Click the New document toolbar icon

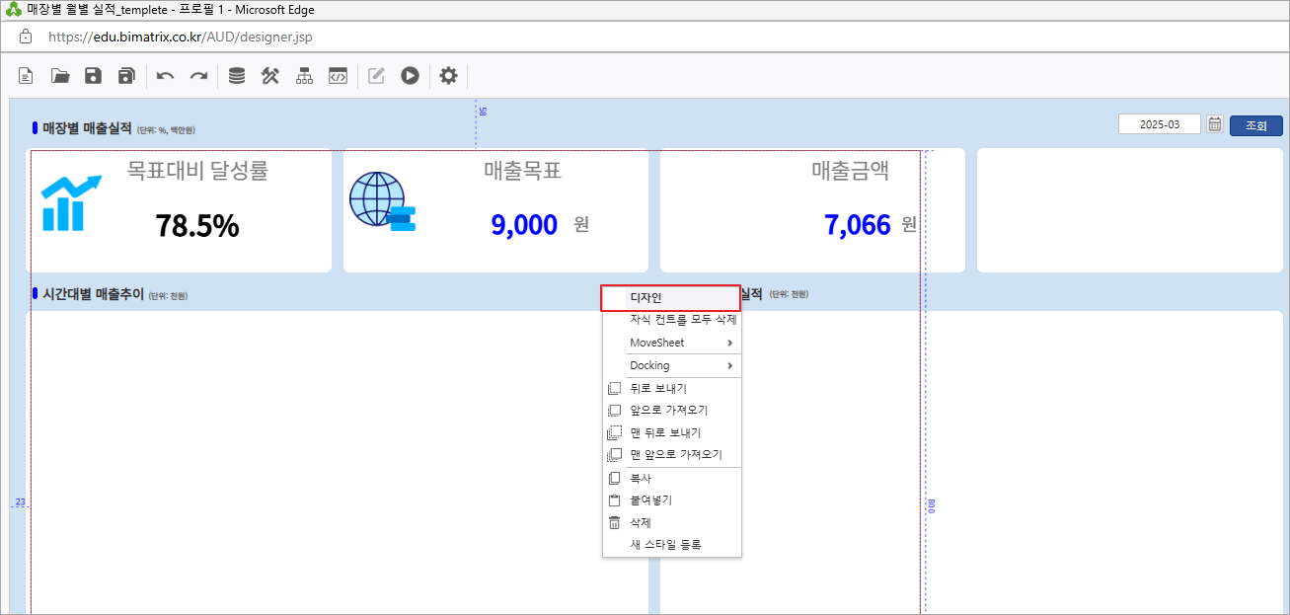pyautogui.click(x=27, y=76)
